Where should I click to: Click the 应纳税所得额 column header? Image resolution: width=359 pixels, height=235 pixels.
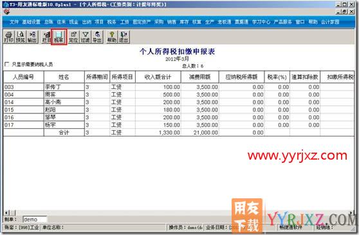click(x=241, y=77)
